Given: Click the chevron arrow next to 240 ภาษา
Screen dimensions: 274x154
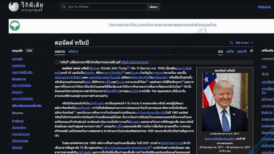Looking at the screenshot, I should point(252,43).
